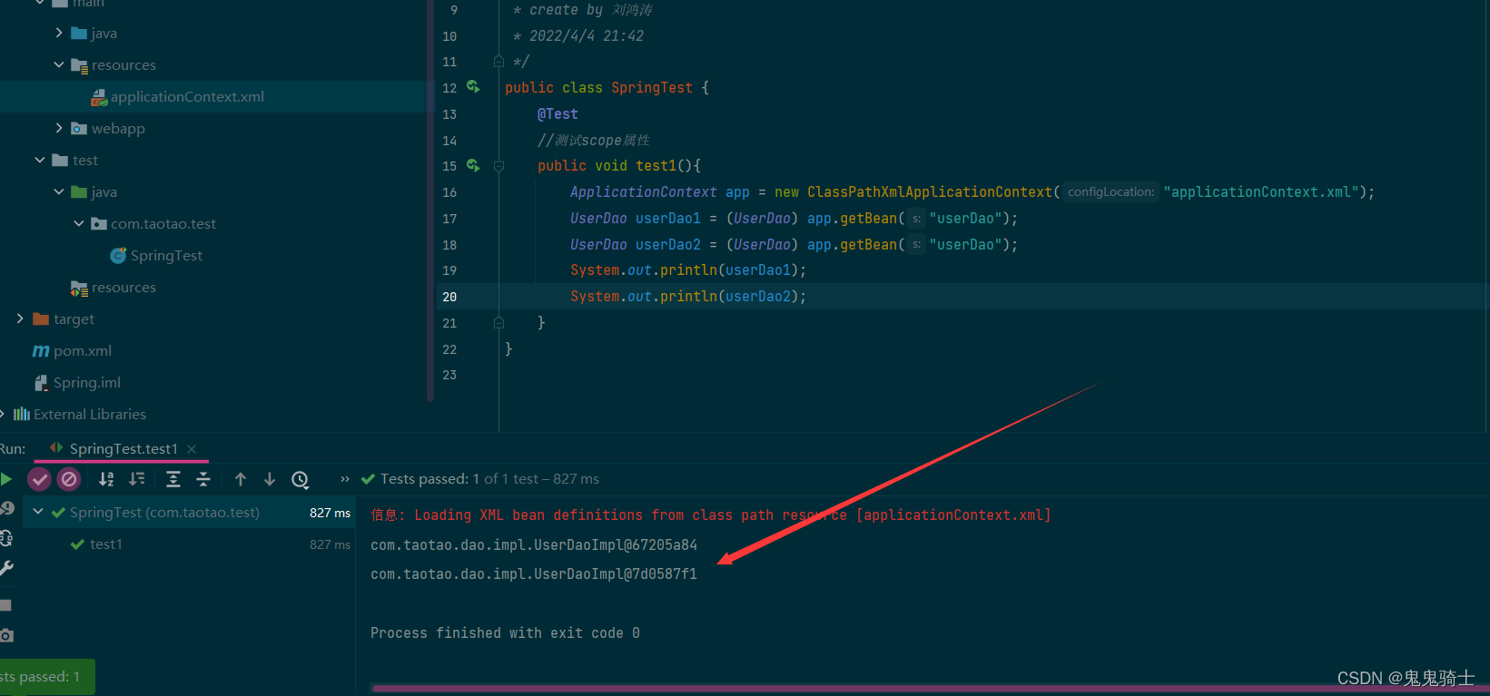
Task: Click the fold end marker at line 21
Action: point(498,322)
